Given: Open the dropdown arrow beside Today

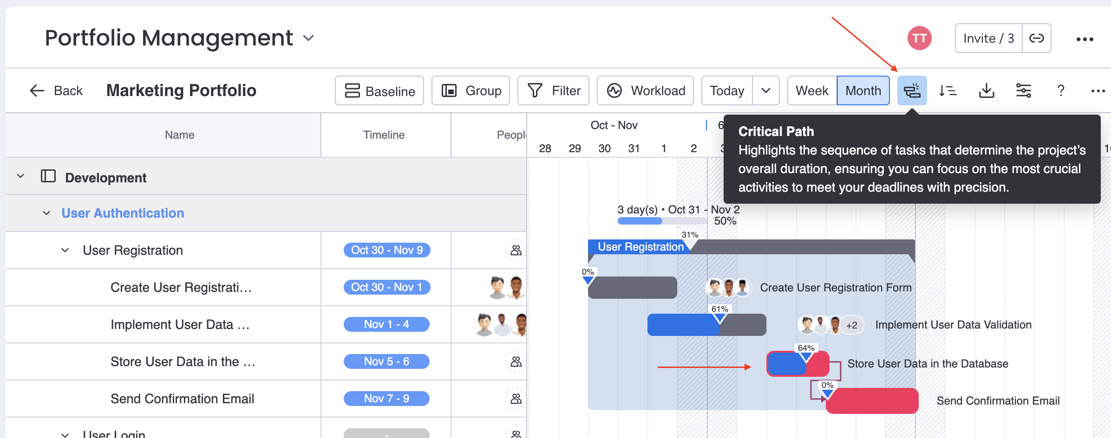Looking at the screenshot, I should pos(766,90).
